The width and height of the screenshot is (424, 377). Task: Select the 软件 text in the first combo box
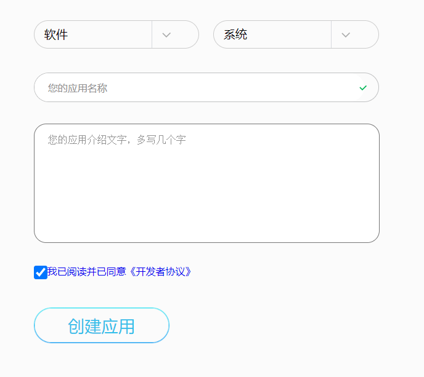(x=56, y=35)
